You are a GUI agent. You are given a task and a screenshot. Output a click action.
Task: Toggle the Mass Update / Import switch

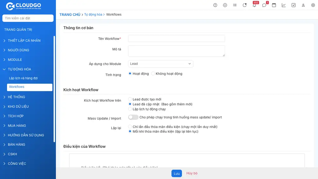(133, 117)
